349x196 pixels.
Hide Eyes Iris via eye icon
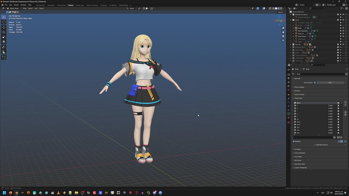point(343,33)
